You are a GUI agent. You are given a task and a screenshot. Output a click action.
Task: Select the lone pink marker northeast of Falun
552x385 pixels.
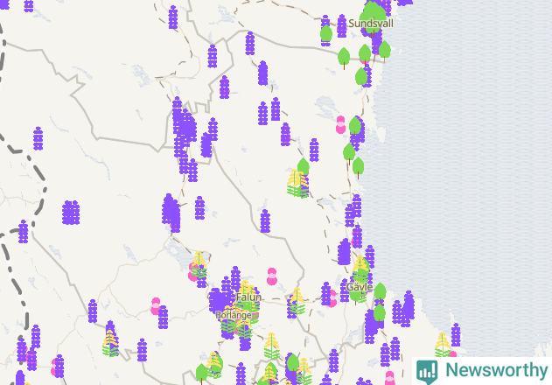click(272, 276)
